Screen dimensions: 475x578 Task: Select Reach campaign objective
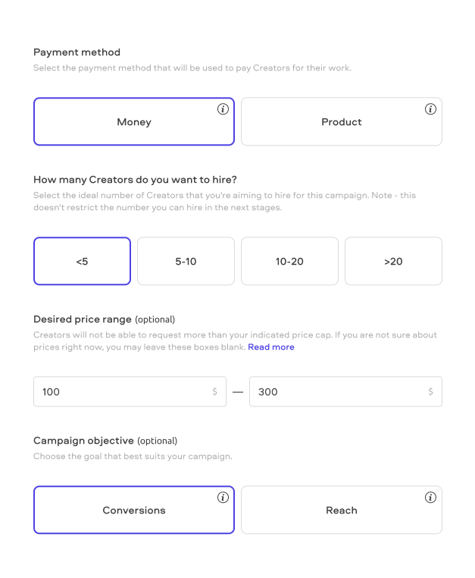point(342,510)
